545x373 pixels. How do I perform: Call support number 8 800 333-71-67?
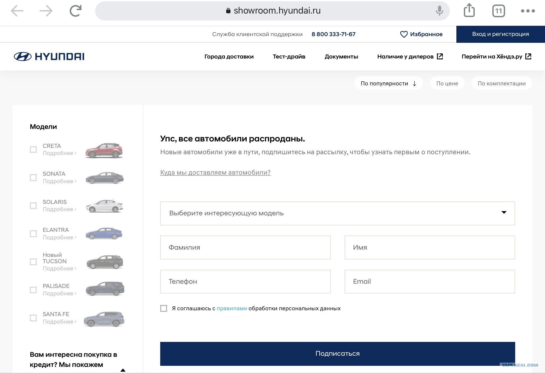point(333,34)
